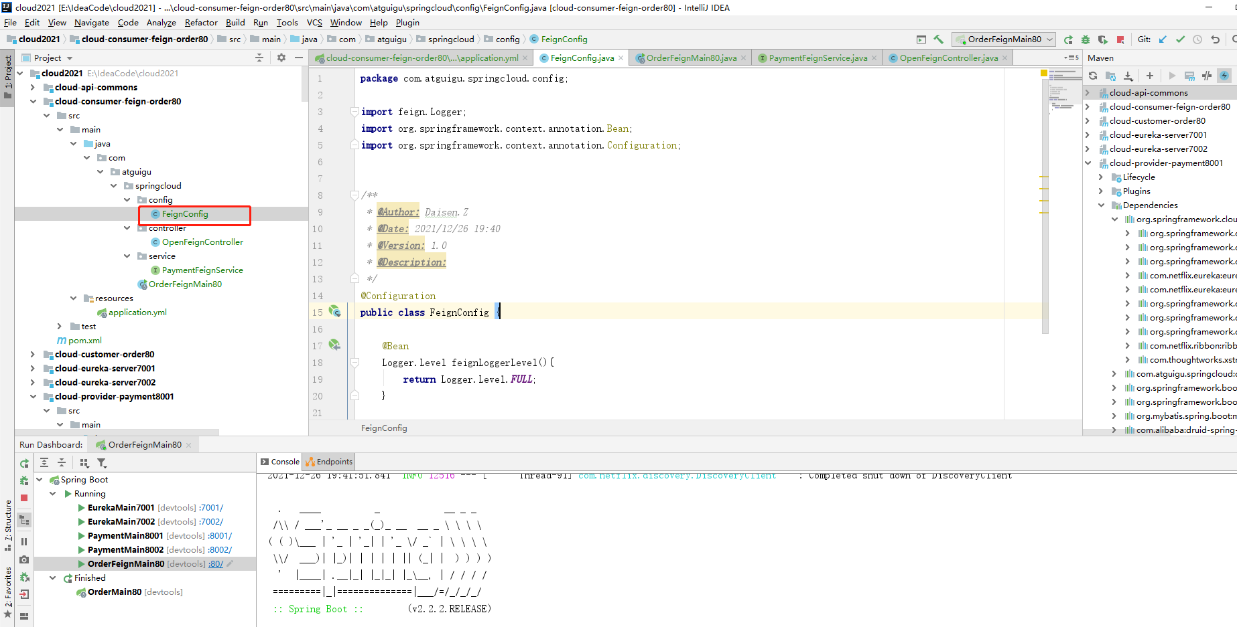Open the Project view selector dropdown

[x=53, y=58]
